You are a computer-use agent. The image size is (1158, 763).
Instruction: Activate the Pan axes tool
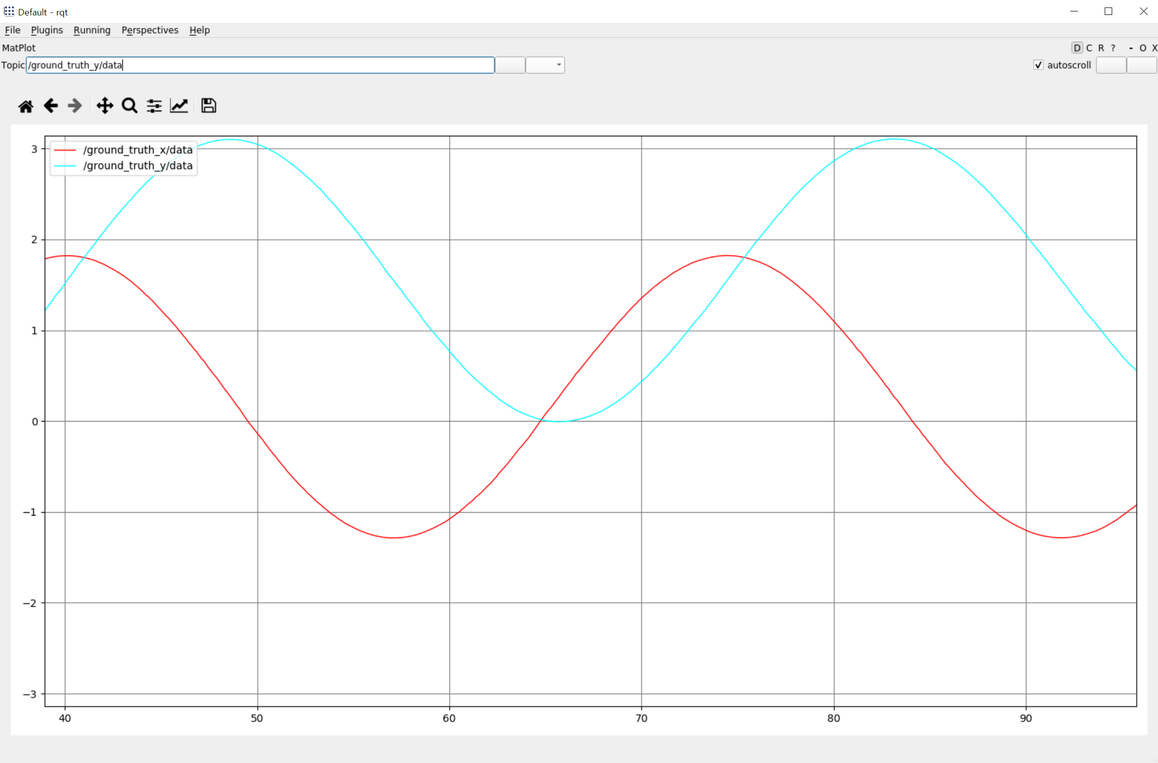[105, 106]
